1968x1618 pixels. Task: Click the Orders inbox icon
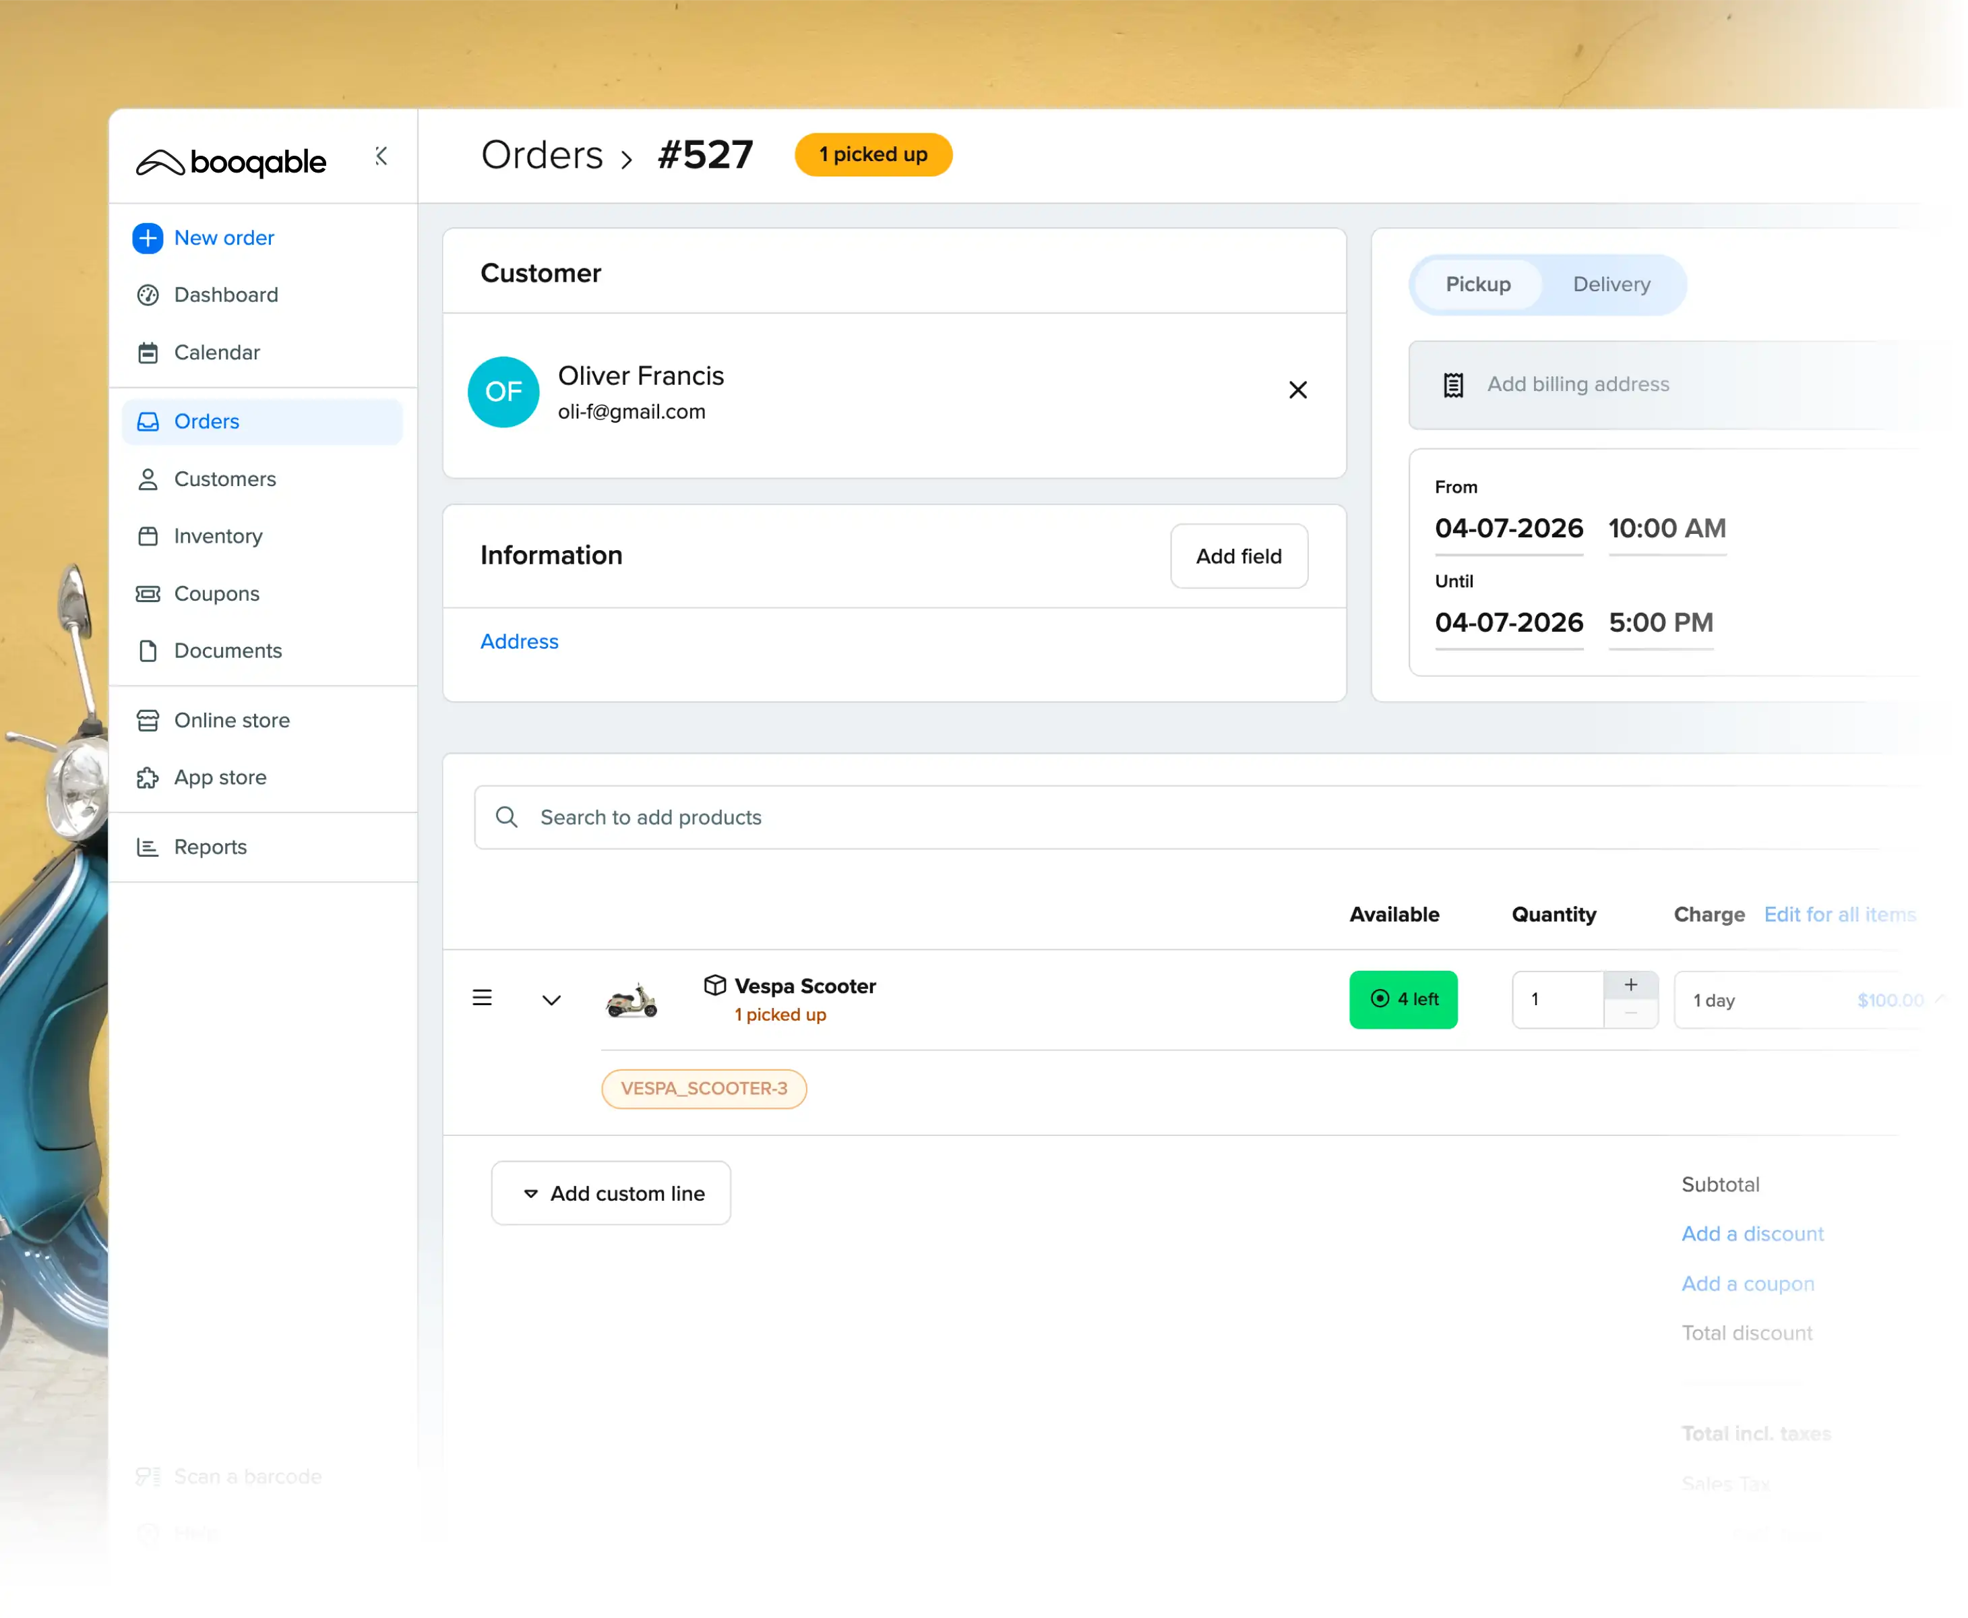click(x=147, y=421)
